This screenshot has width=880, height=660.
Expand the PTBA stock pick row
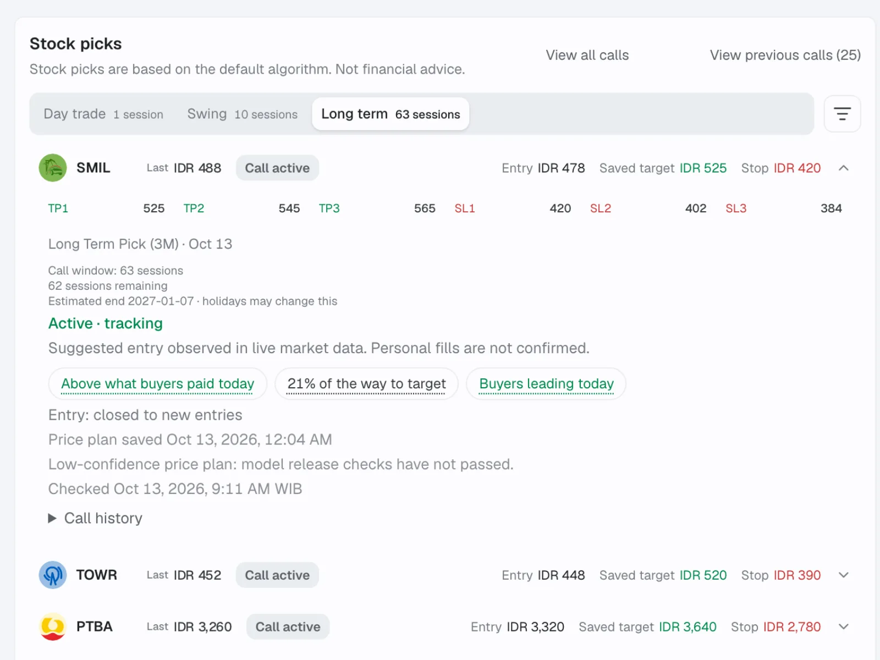(844, 626)
